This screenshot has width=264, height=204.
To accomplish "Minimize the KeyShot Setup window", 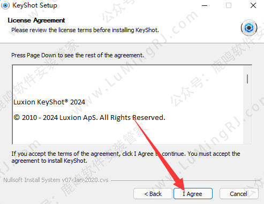I will tap(205, 5).
